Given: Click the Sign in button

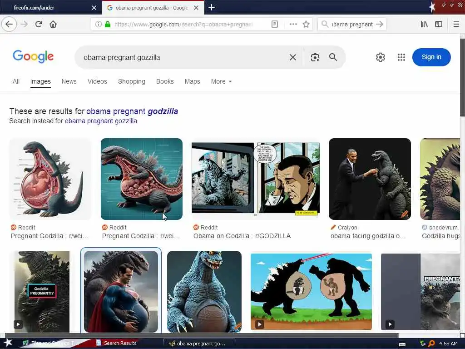Looking at the screenshot, I should (x=431, y=57).
